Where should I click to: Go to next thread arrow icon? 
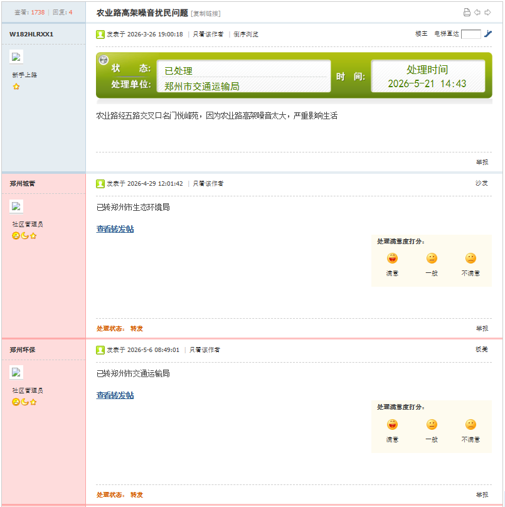point(487,13)
